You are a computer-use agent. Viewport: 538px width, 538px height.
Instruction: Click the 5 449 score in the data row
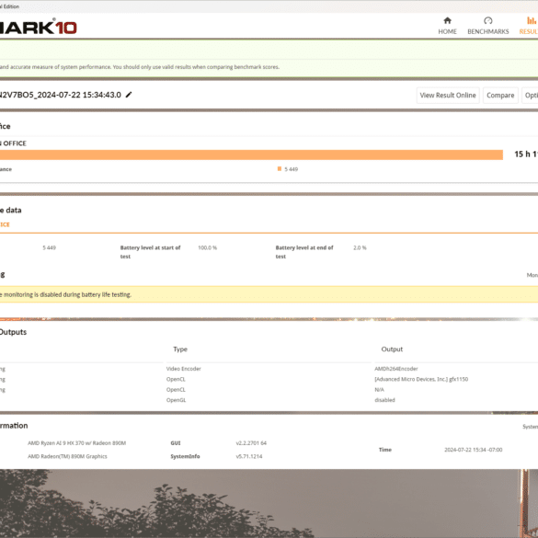pos(49,247)
